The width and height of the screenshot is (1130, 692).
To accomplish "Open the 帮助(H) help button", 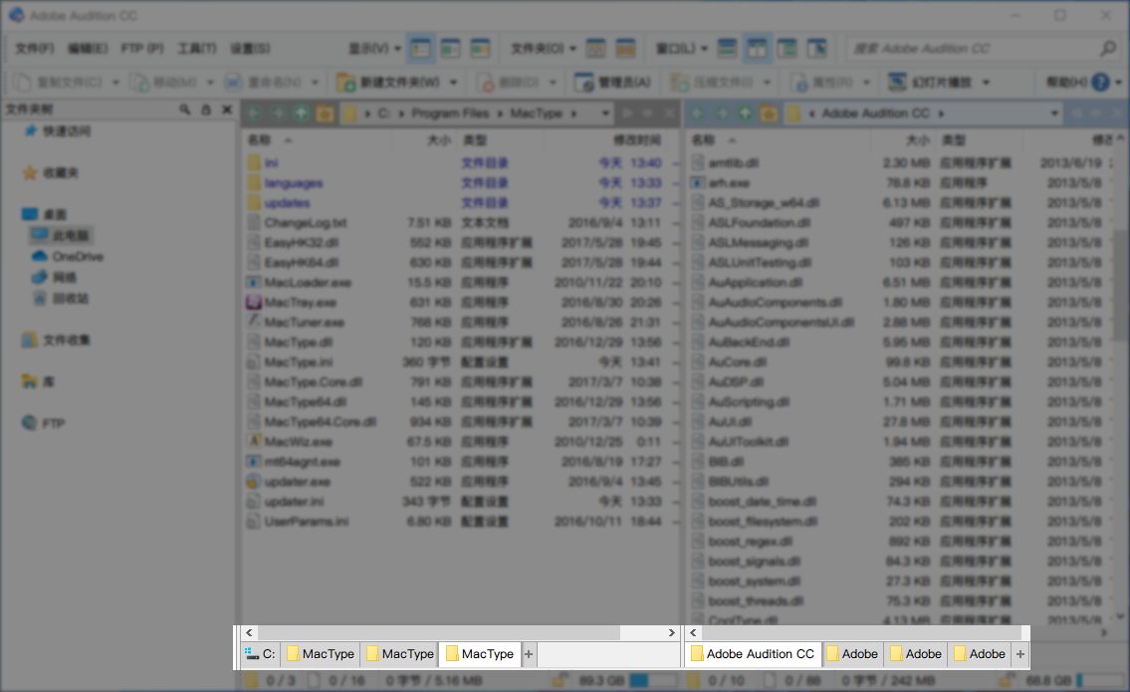I will (x=1079, y=83).
